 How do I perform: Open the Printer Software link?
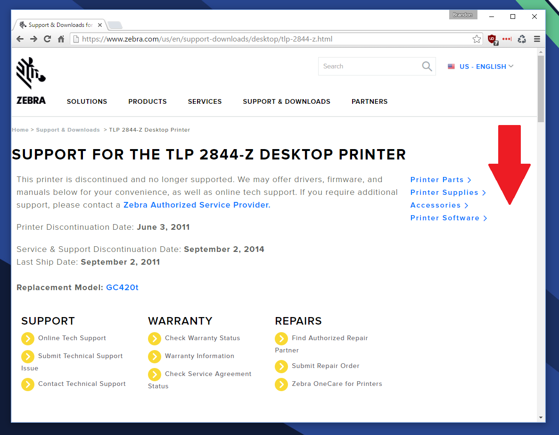click(x=449, y=218)
